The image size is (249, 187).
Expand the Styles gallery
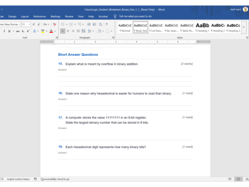(x=244, y=27)
